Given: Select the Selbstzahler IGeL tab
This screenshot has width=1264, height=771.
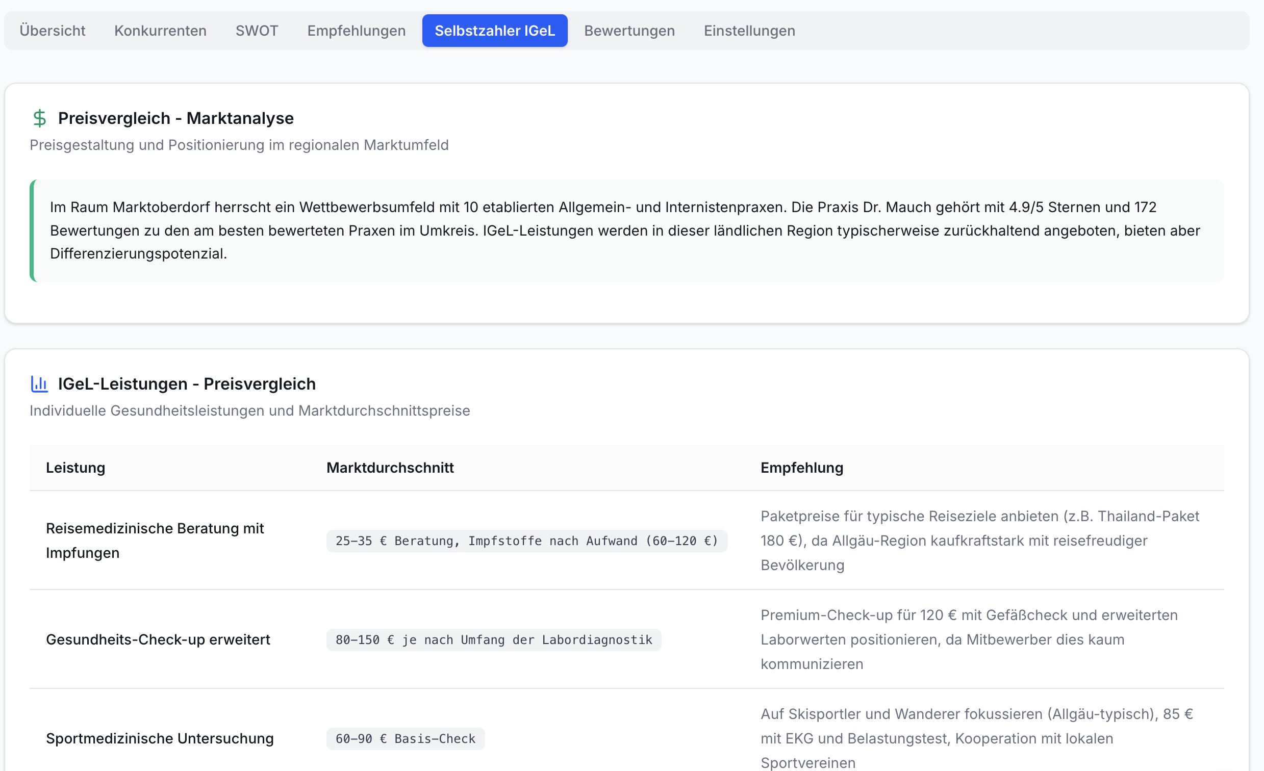Looking at the screenshot, I should click(x=494, y=31).
